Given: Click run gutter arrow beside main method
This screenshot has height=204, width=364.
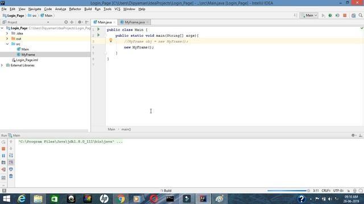Looking at the screenshot, I should coord(98,35).
